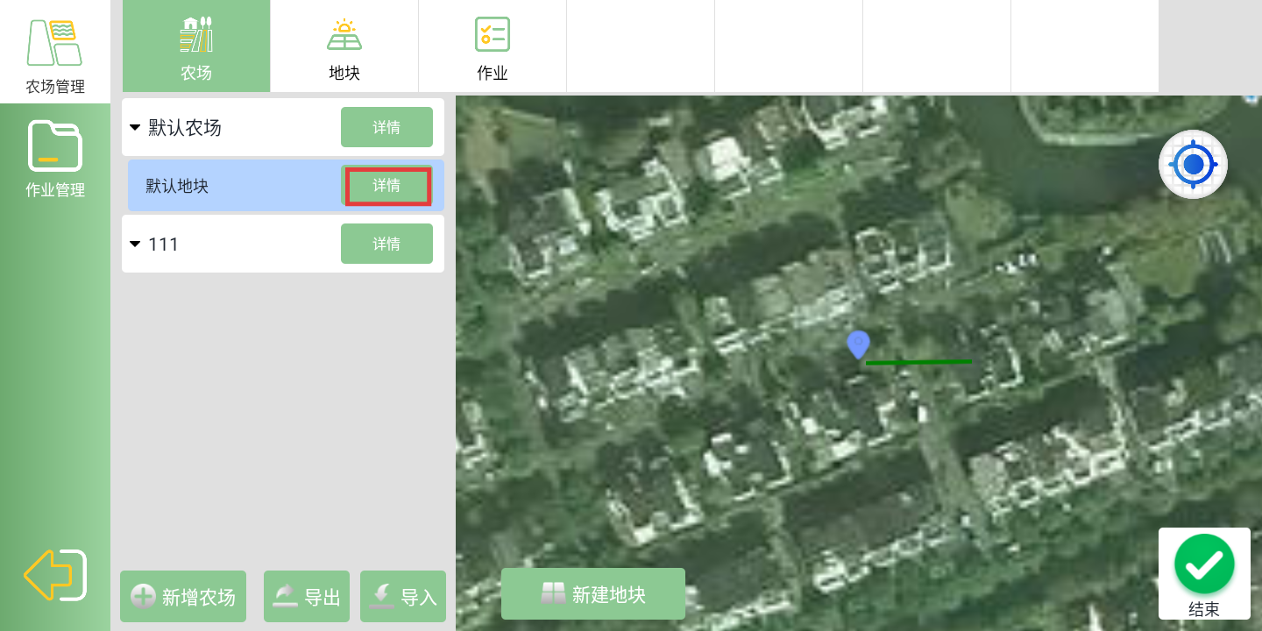Click the 导出 export button
Viewport: 1262px width, 631px height.
tap(307, 597)
